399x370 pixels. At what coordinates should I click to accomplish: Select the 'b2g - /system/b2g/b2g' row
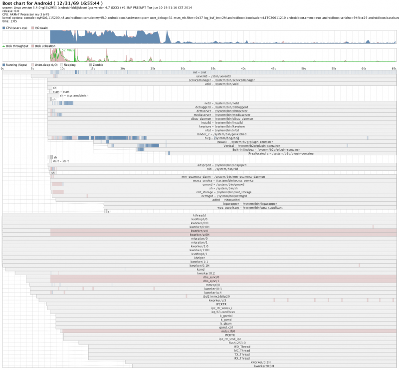point(222,138)
